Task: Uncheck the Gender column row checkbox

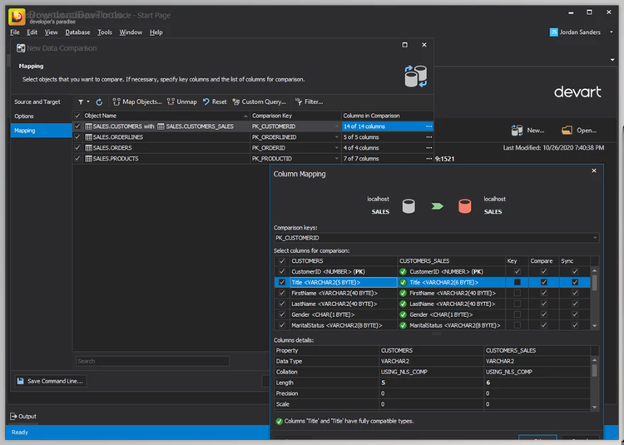Action: (282, 314)
